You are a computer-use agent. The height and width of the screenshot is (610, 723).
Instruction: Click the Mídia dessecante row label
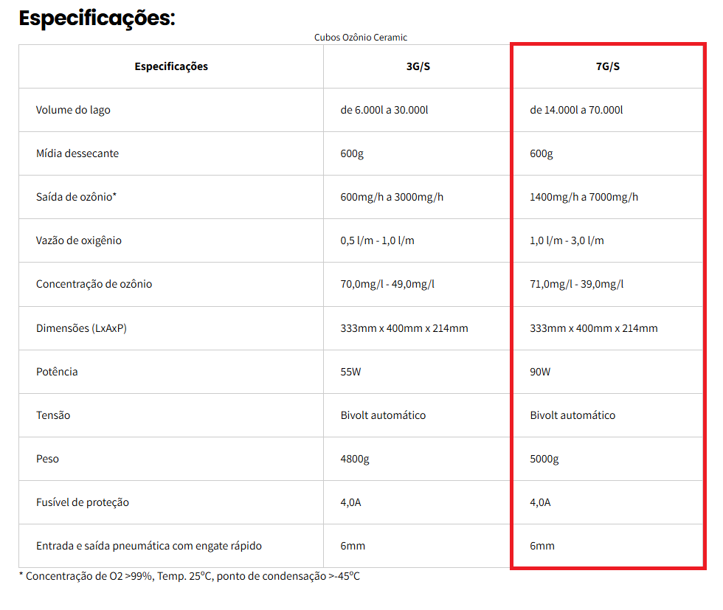point(77,153)
